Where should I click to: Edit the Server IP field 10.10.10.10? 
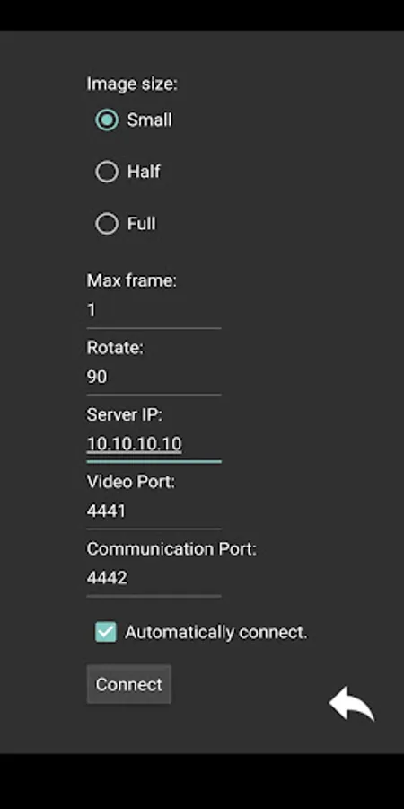(x=154, y=444)
